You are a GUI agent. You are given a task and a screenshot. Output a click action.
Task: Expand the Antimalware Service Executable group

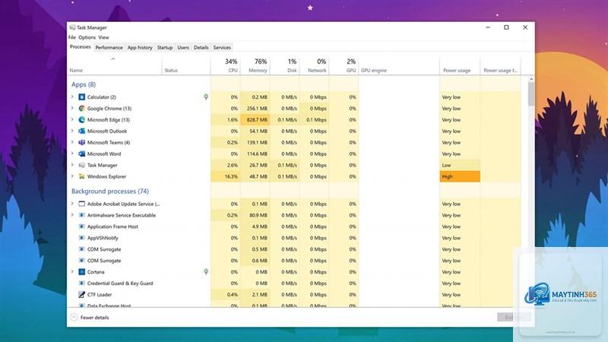(x=72, y=215)
